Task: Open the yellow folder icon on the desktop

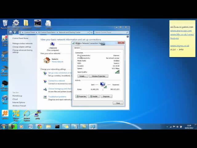Action: click(26, 23)
